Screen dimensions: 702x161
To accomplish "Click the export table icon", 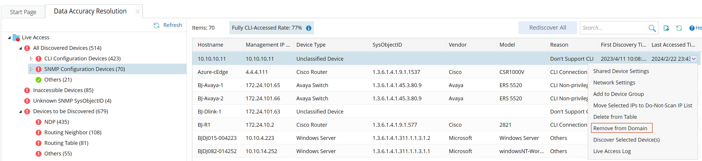I will coord(666,28).
